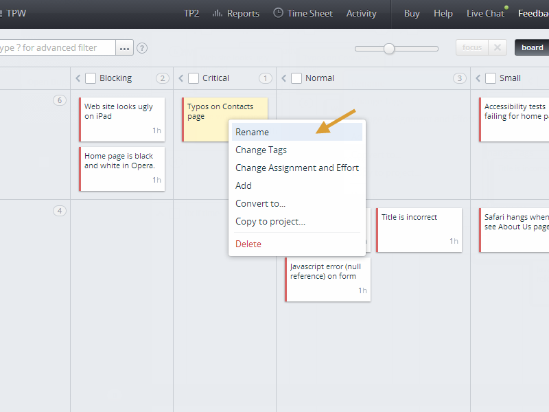This screenshot has height=412, width=549.
Task: Select Convert to... in the context menu
Action: [297, 203]
